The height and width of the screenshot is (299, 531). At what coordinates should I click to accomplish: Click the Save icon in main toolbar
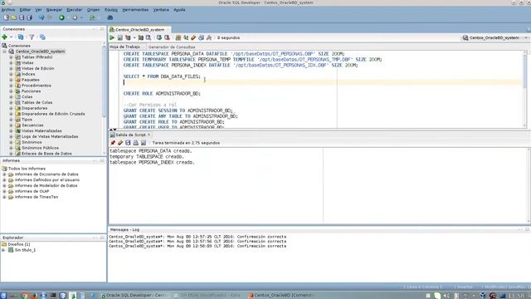22,17
